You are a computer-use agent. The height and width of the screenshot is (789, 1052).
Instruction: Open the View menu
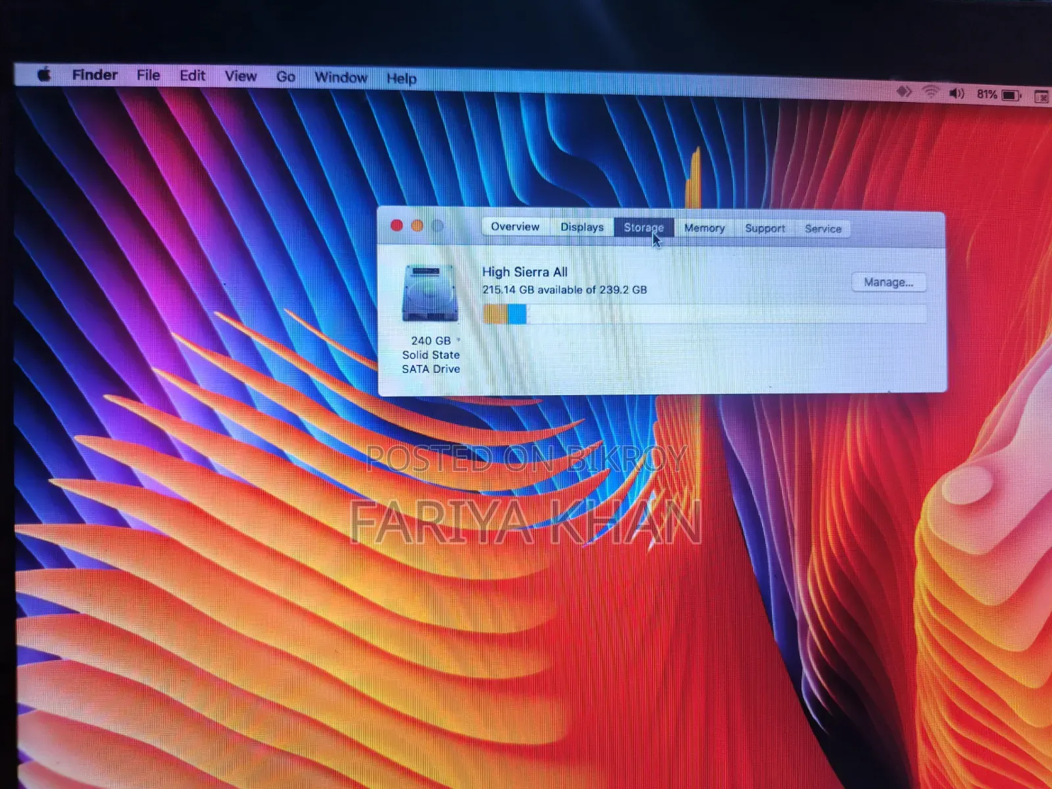point(241,76)
